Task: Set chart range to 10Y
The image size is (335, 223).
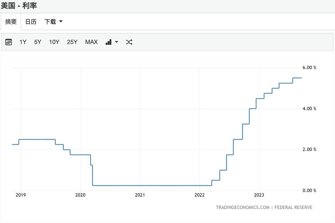Action: pyautogui.click(x=54, y=42)
